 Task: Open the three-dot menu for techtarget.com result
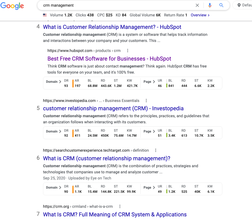click(156, 150)
